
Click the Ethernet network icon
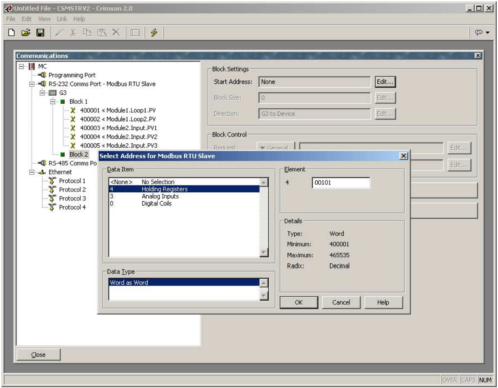pos(42,172)
